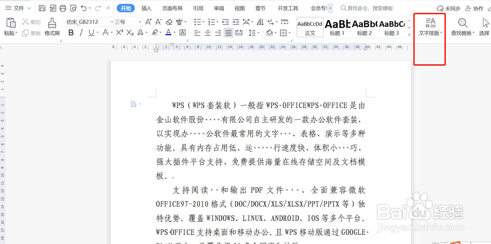This screenshot has height=244, width=491.
Task: Decrease font size with A- icon
Action: point(158,22)
